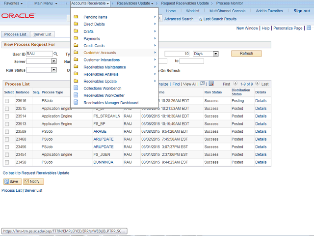
Task: Click the Collections Workbench page icon
Action: tap(76, 88)
